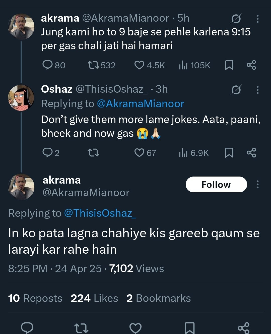The image size is (271, 334).
Task: Open @AkramaMianoor mention in Oshaz's reply
Action: coord(140,104)
